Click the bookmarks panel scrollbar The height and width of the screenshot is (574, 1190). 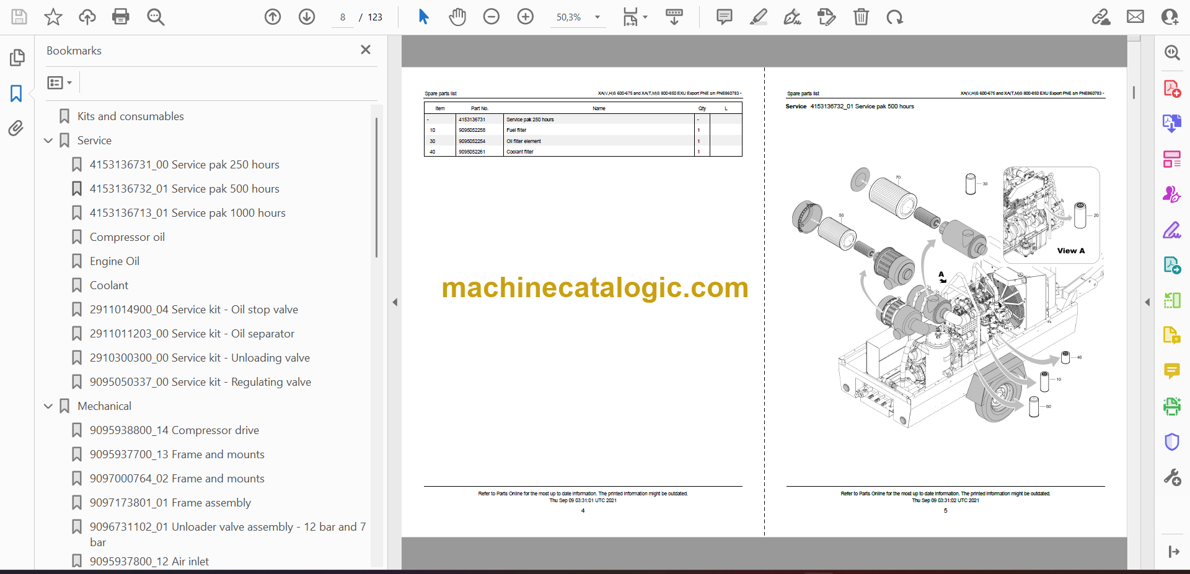pos(376,188)
